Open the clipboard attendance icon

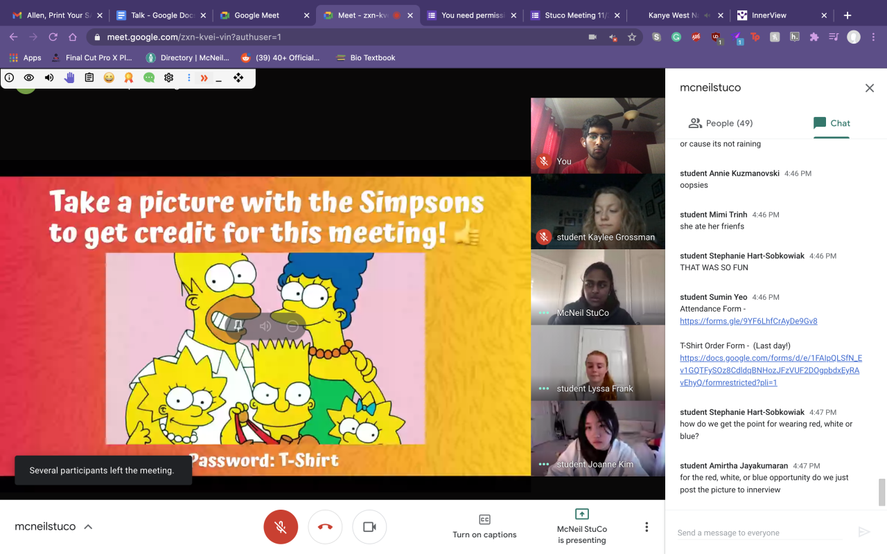pyautogui.click(x=89, y=78)
